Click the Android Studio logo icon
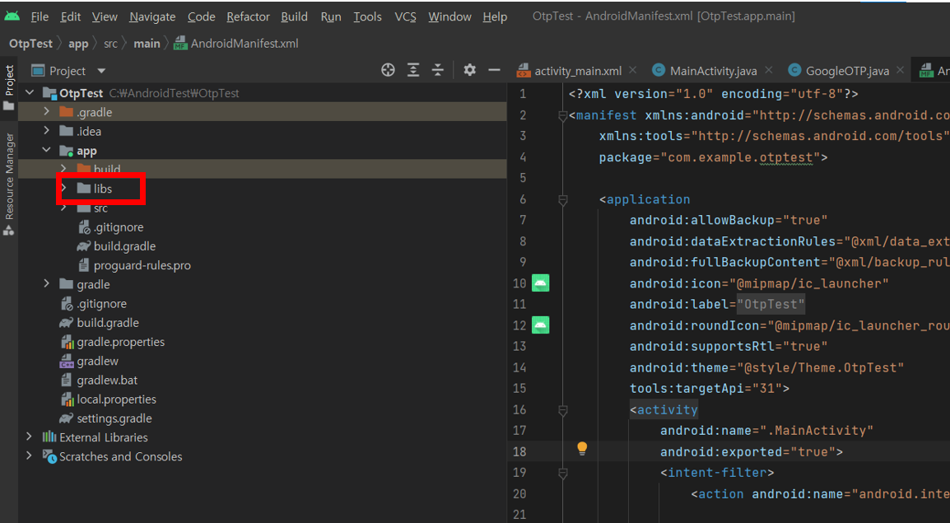 coord(12,16)
